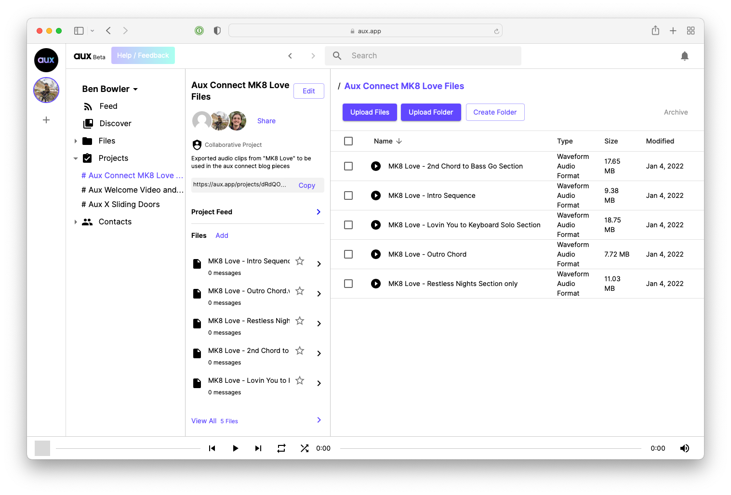731x495 pixels.
Task: Click the Safari sidebar toggle icon
Action: point(79,31)
